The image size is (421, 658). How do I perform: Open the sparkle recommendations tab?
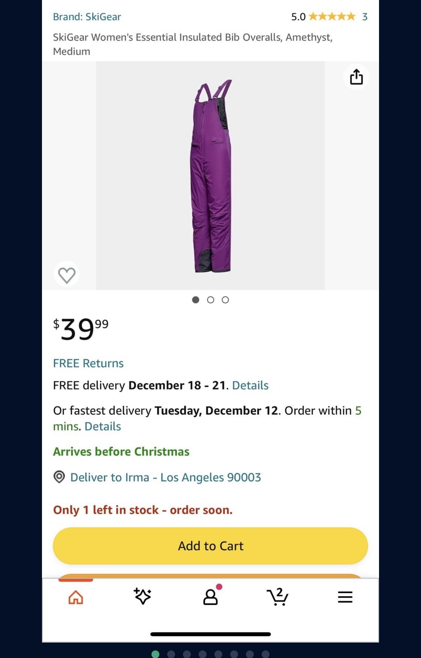143,596
